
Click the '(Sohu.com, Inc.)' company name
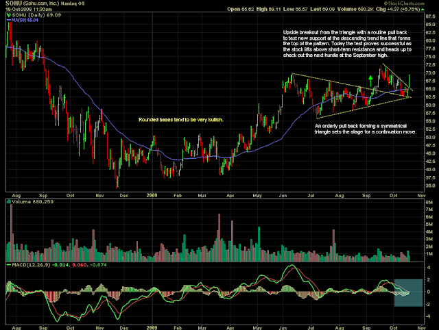[x=41, y=3]
